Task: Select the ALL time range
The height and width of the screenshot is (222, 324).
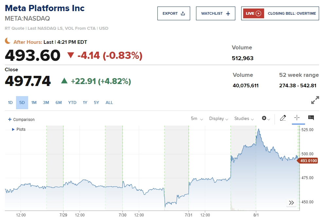Action: tap(109, 103)
